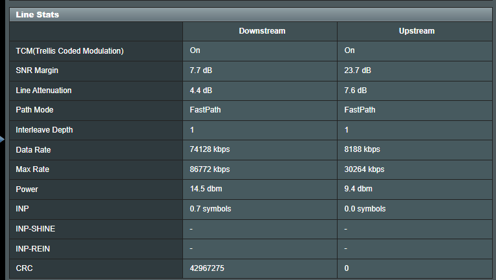The height and width of the screenshot is (280, 496).
Task: Select the downstream Max Rate 86772 kbps
Action: (210, 169)
